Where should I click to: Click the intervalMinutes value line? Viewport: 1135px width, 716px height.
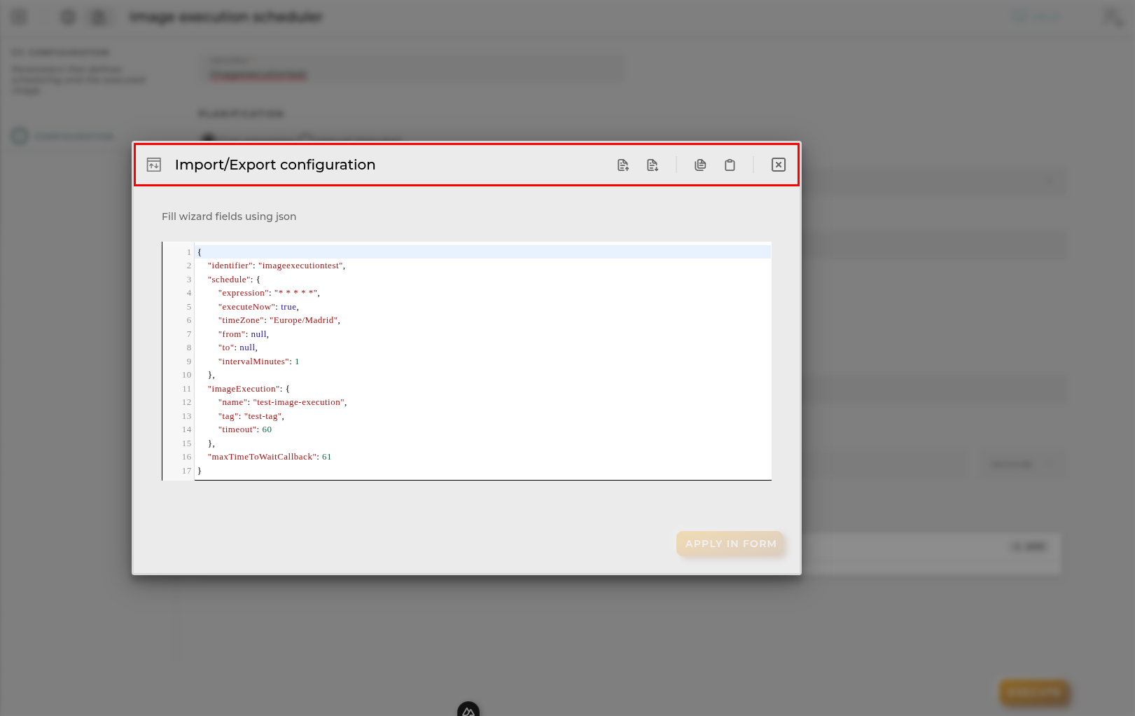click(x=258, y=362)
